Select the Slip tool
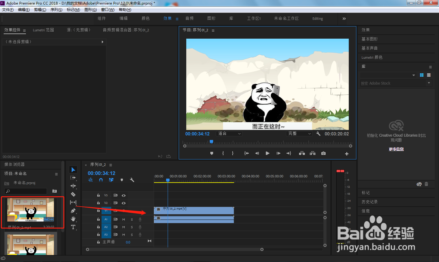 tap(73, 202)
